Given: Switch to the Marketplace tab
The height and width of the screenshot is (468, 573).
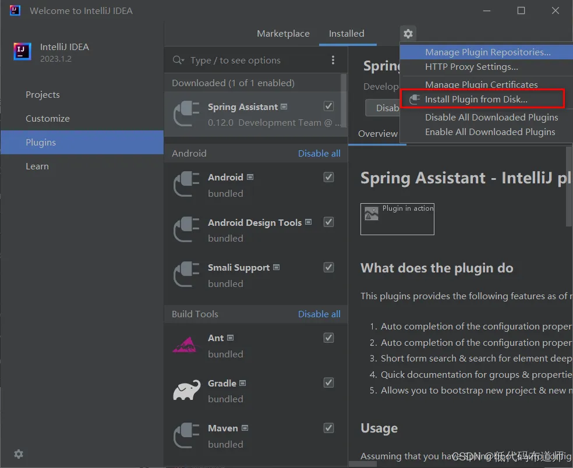Looking at the screenshot, I should coord(283,34).
